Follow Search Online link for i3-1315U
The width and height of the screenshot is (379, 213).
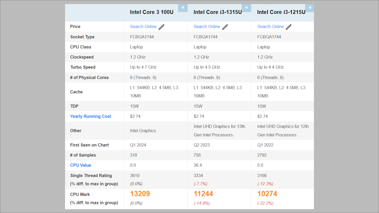(x=207, y=27)
